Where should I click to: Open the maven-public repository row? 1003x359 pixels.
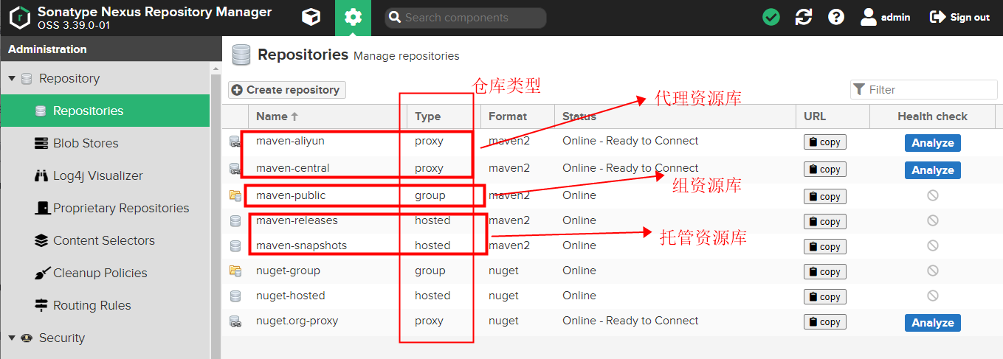coord(612,195)
